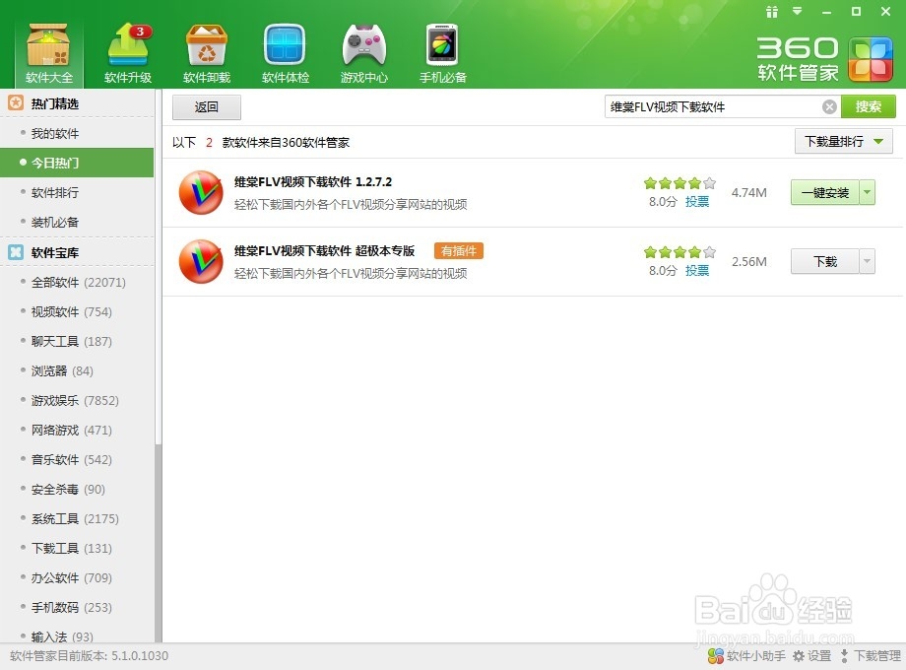The width and height of the screenshot is (906, 670).
Task: Open the 软件体检 software checkup section
Action: click(x=285, y=53)
